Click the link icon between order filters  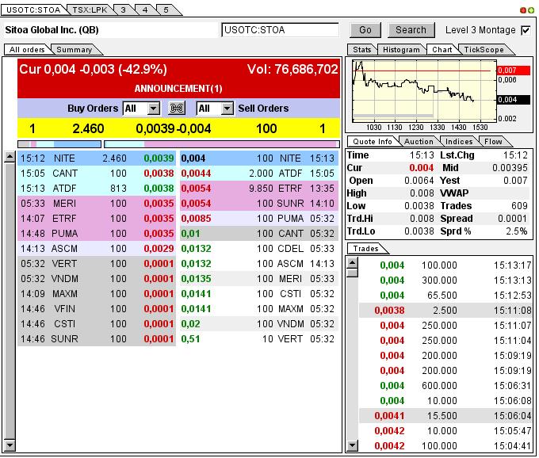click(177, 109)
